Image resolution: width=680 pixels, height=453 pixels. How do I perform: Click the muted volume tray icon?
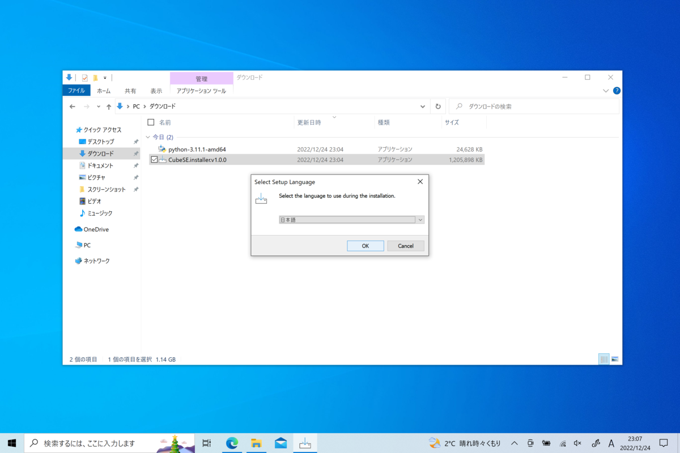click(578, 443)
